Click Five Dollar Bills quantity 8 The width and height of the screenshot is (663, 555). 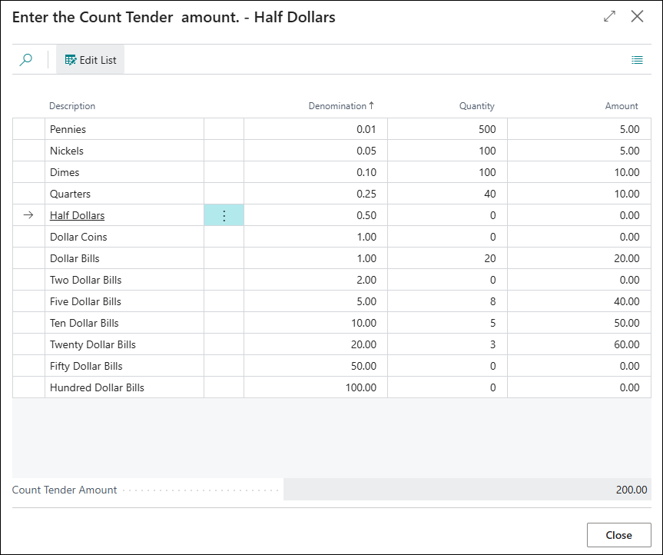click(x=492, y=301)
